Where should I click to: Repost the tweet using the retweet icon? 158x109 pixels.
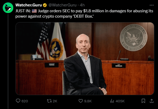click(x=49, y=101)
